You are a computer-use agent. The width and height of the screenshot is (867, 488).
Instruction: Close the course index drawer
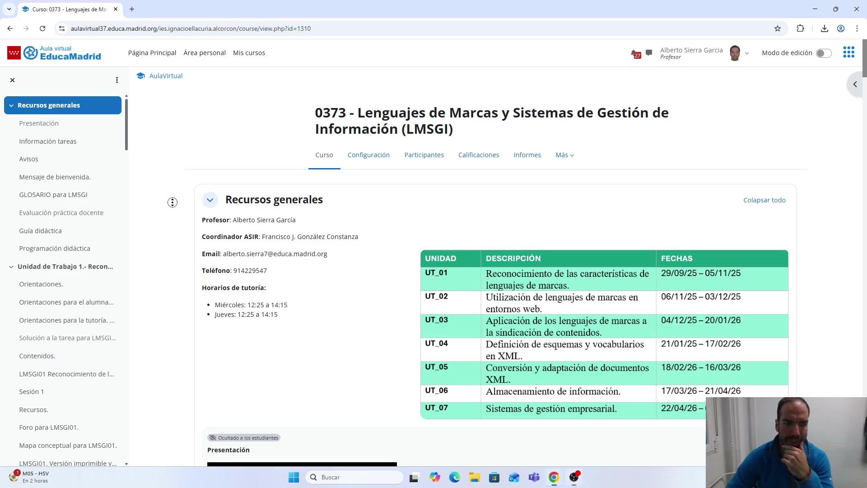coord(13,80)
